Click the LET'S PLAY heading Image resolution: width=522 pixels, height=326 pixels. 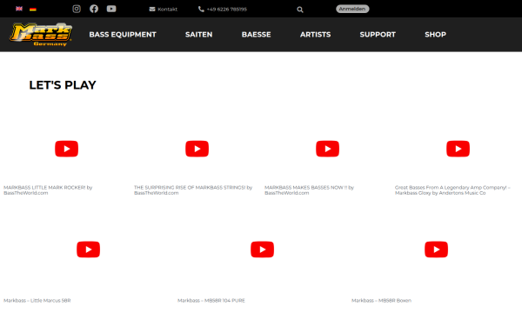point(63,85)
